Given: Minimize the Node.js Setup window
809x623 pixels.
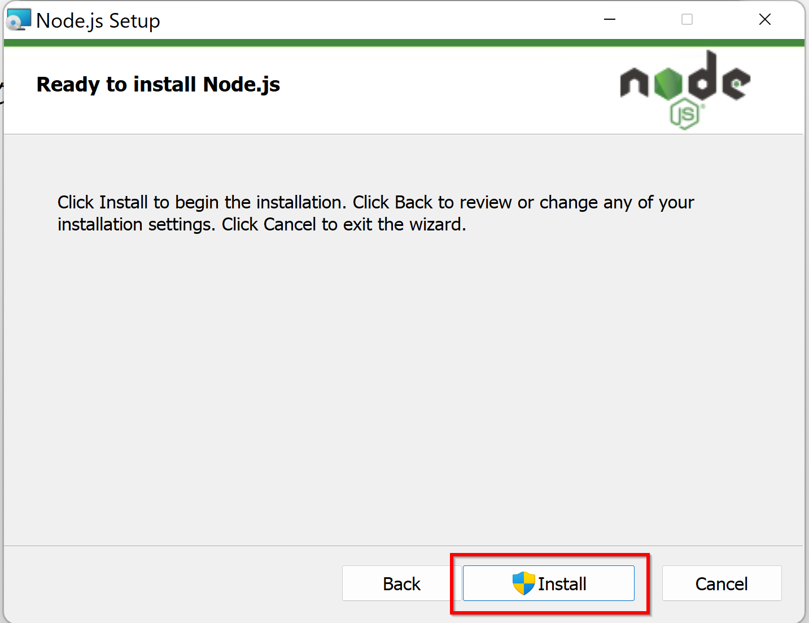Looking at the screenshot, I should [x=610, y=20].
